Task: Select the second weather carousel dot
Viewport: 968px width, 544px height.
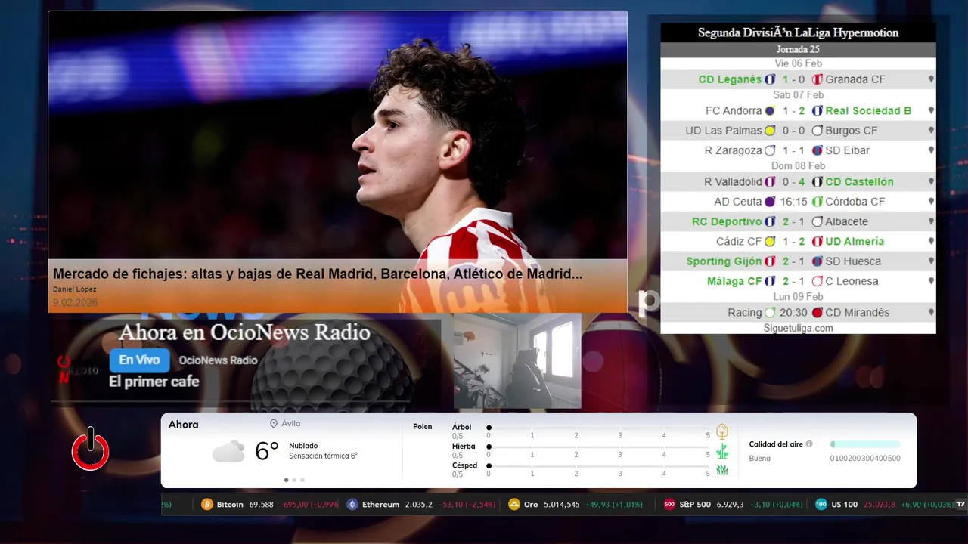Action: pyautogui.click(x=294, y=480)
